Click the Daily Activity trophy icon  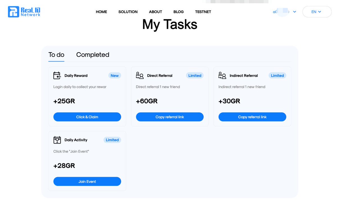point(57,140)
